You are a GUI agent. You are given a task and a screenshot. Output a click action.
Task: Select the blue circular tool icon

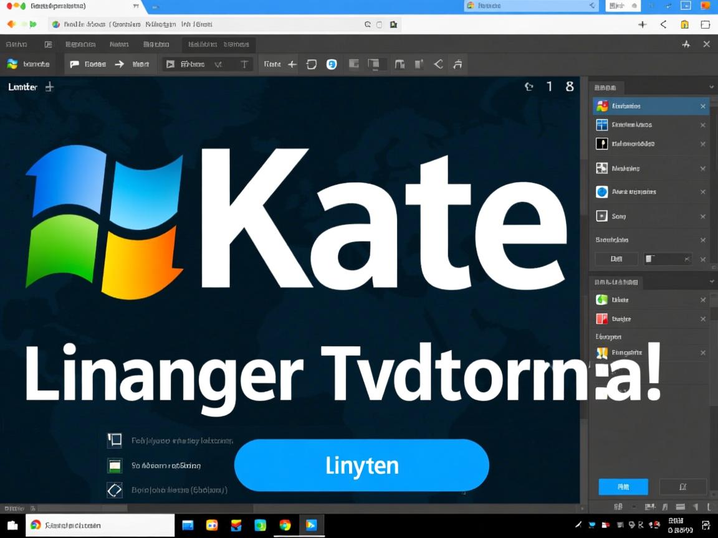332,64
